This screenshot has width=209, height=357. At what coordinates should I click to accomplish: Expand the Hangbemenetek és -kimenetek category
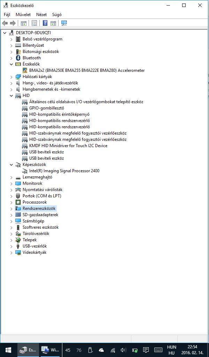click(x=11, y=89)
